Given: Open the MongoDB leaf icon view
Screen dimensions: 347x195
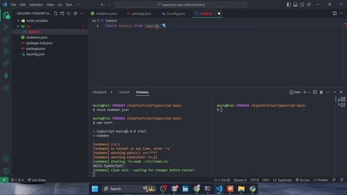Looking at the screenshot, I should point(6,76).
